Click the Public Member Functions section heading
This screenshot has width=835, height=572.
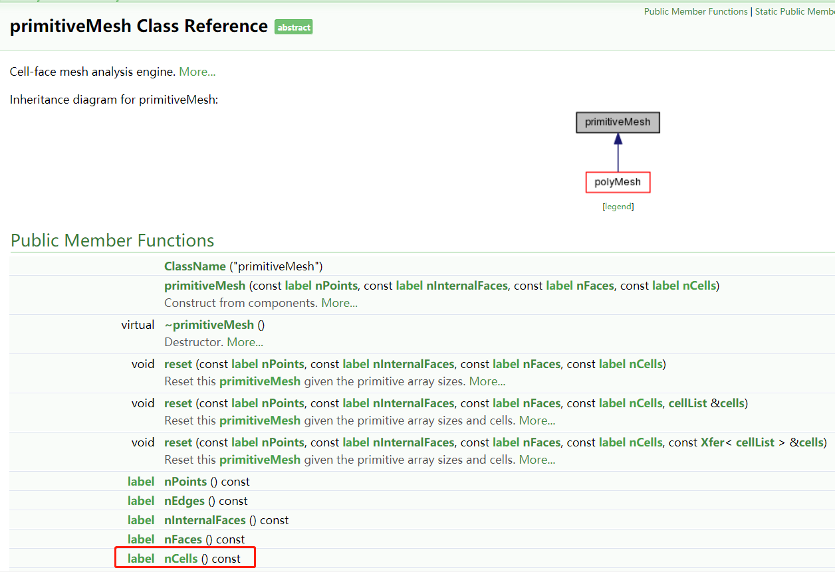click(112, 240)
